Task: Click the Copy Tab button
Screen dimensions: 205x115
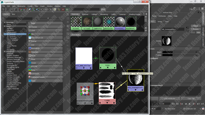Action: [191, 99]
